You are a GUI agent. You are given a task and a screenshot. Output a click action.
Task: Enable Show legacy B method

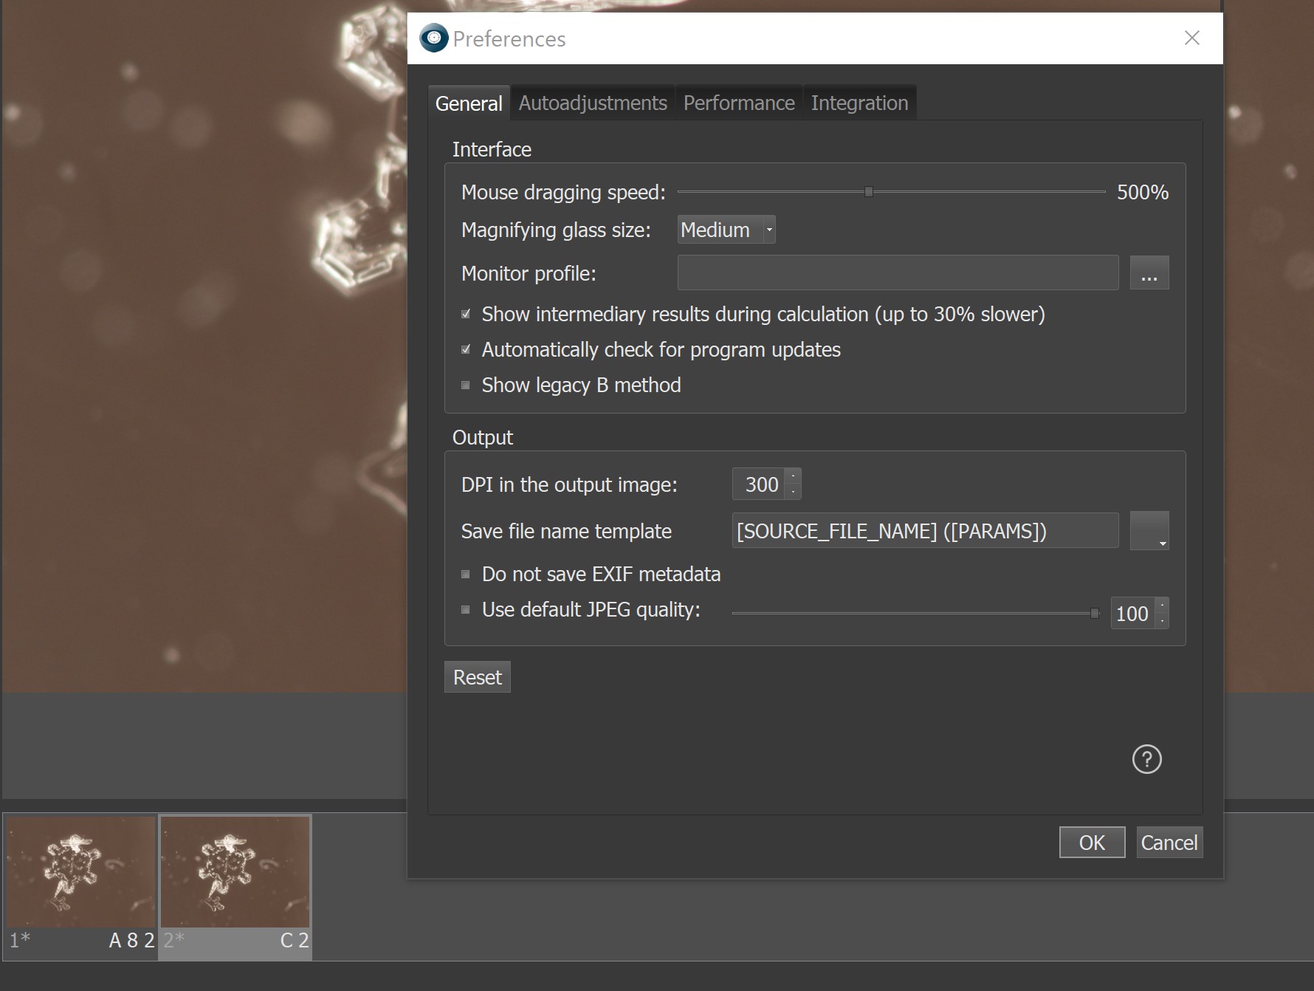466,385
